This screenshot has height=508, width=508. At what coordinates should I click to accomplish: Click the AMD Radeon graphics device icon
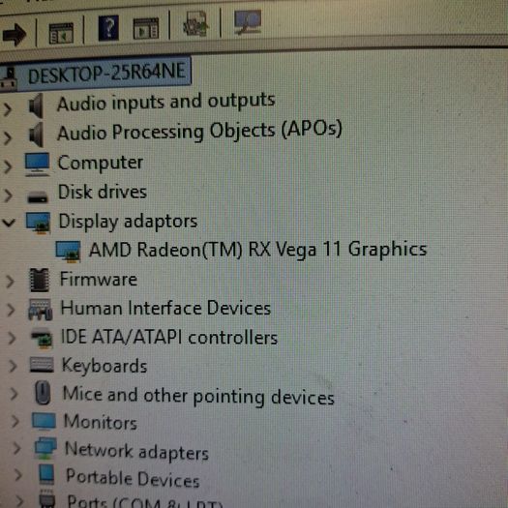click(68, 251)
